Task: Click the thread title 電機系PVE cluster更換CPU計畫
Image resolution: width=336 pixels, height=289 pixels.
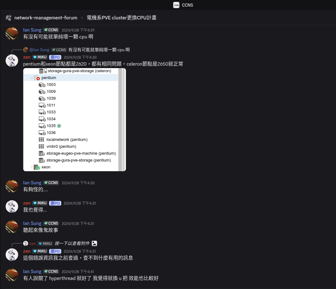Action: click(122, 18)
